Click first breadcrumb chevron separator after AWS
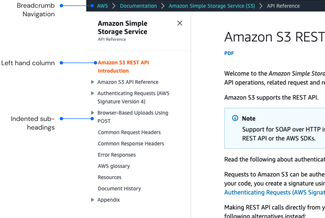325x218 pixels. coord(114,6)
